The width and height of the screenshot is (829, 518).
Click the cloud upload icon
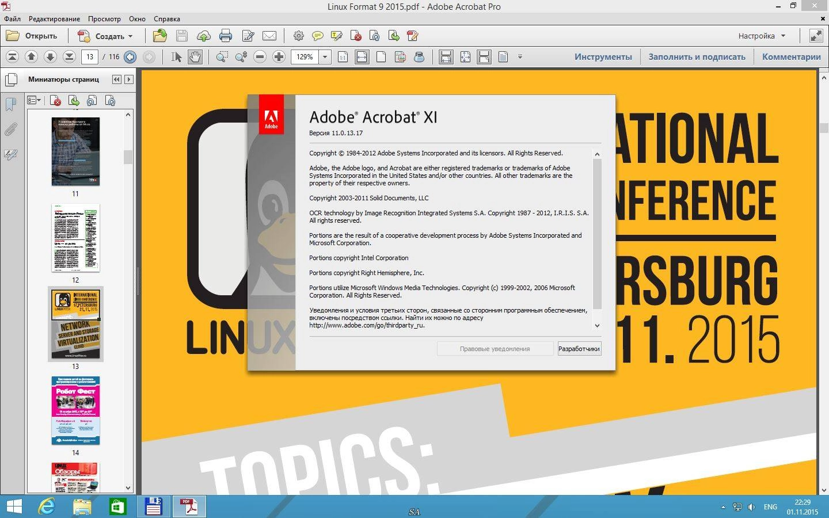click(204, 36)
